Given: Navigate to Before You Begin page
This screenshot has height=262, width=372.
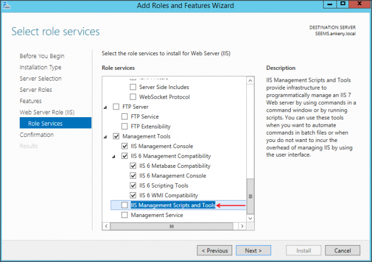Looking at the screenshot, I should pyautogui.click(x=42, y=56).
